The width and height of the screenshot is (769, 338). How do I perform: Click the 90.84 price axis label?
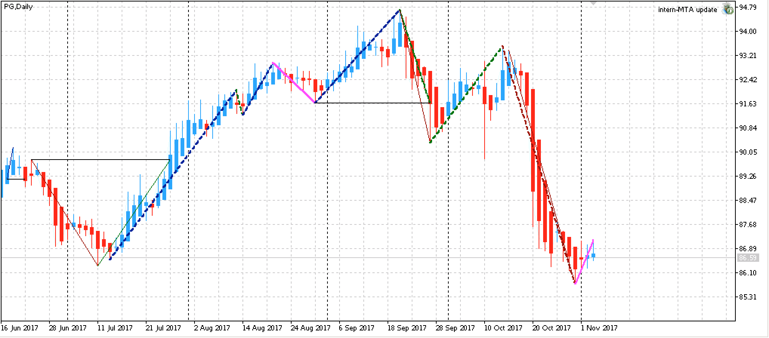747,128
